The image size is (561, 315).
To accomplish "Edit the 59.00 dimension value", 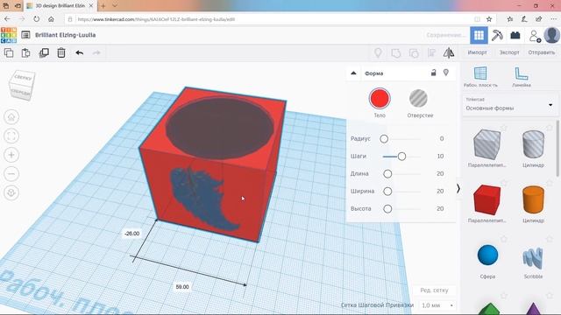I will (182, 287).
